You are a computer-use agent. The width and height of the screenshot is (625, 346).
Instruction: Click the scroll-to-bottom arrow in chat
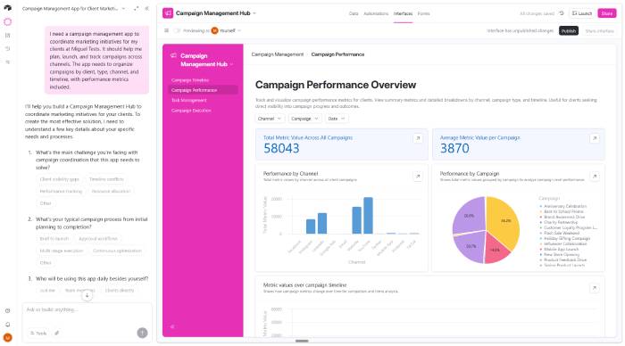tap(87, 296)
